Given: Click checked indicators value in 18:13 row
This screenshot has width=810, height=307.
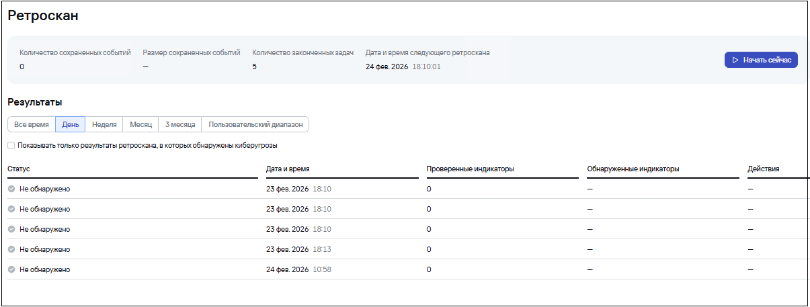Looking at the screenshot, I should click(429, 249).
